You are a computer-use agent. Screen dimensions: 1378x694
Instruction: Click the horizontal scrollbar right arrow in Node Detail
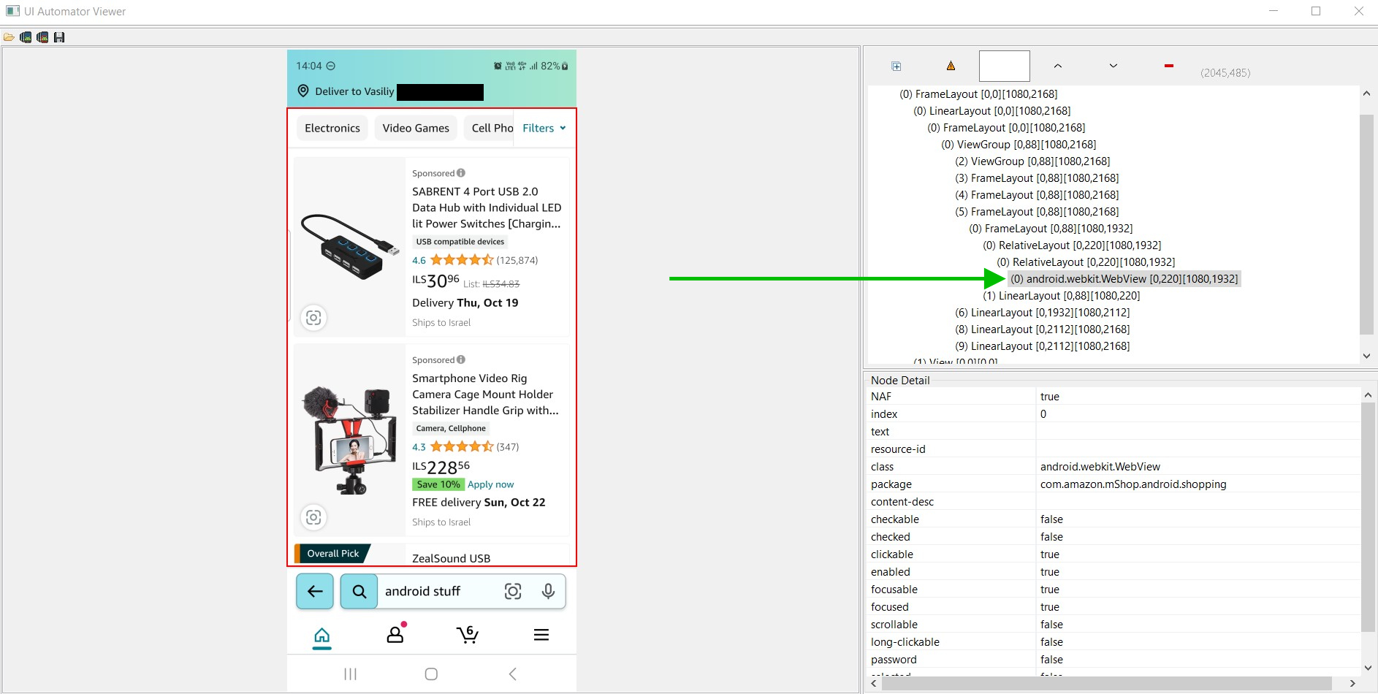click(1352, 683)
